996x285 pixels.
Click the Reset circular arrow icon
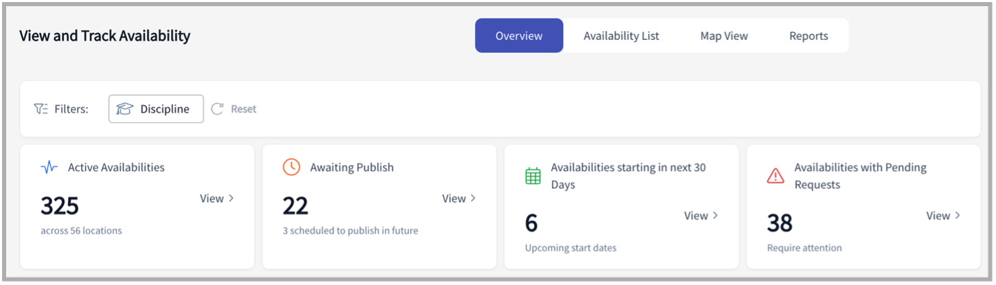tap(218, 109)
